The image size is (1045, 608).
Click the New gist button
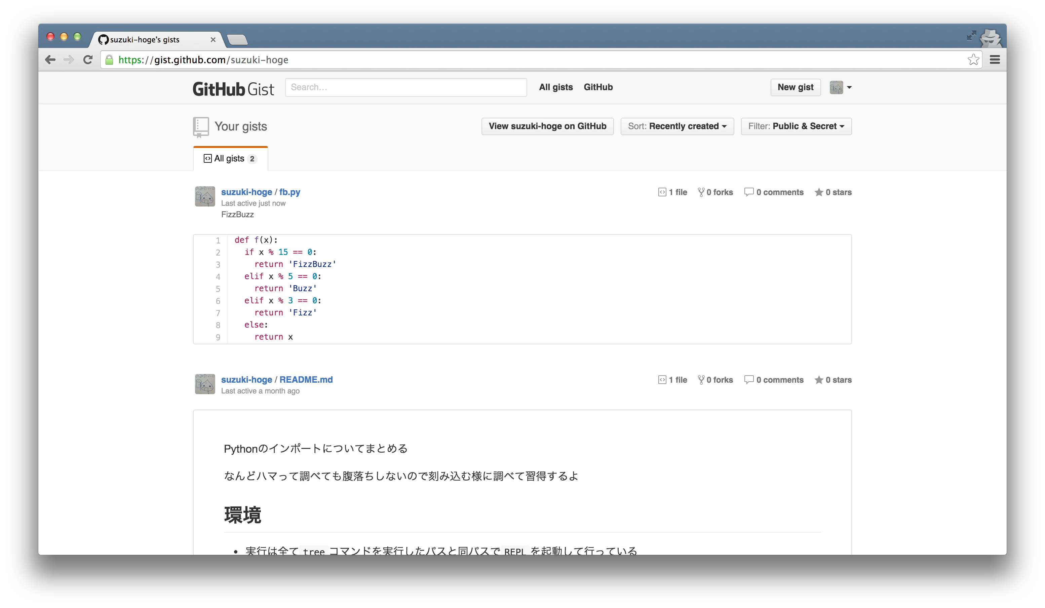pyautogui.click(x=795, y=87)
